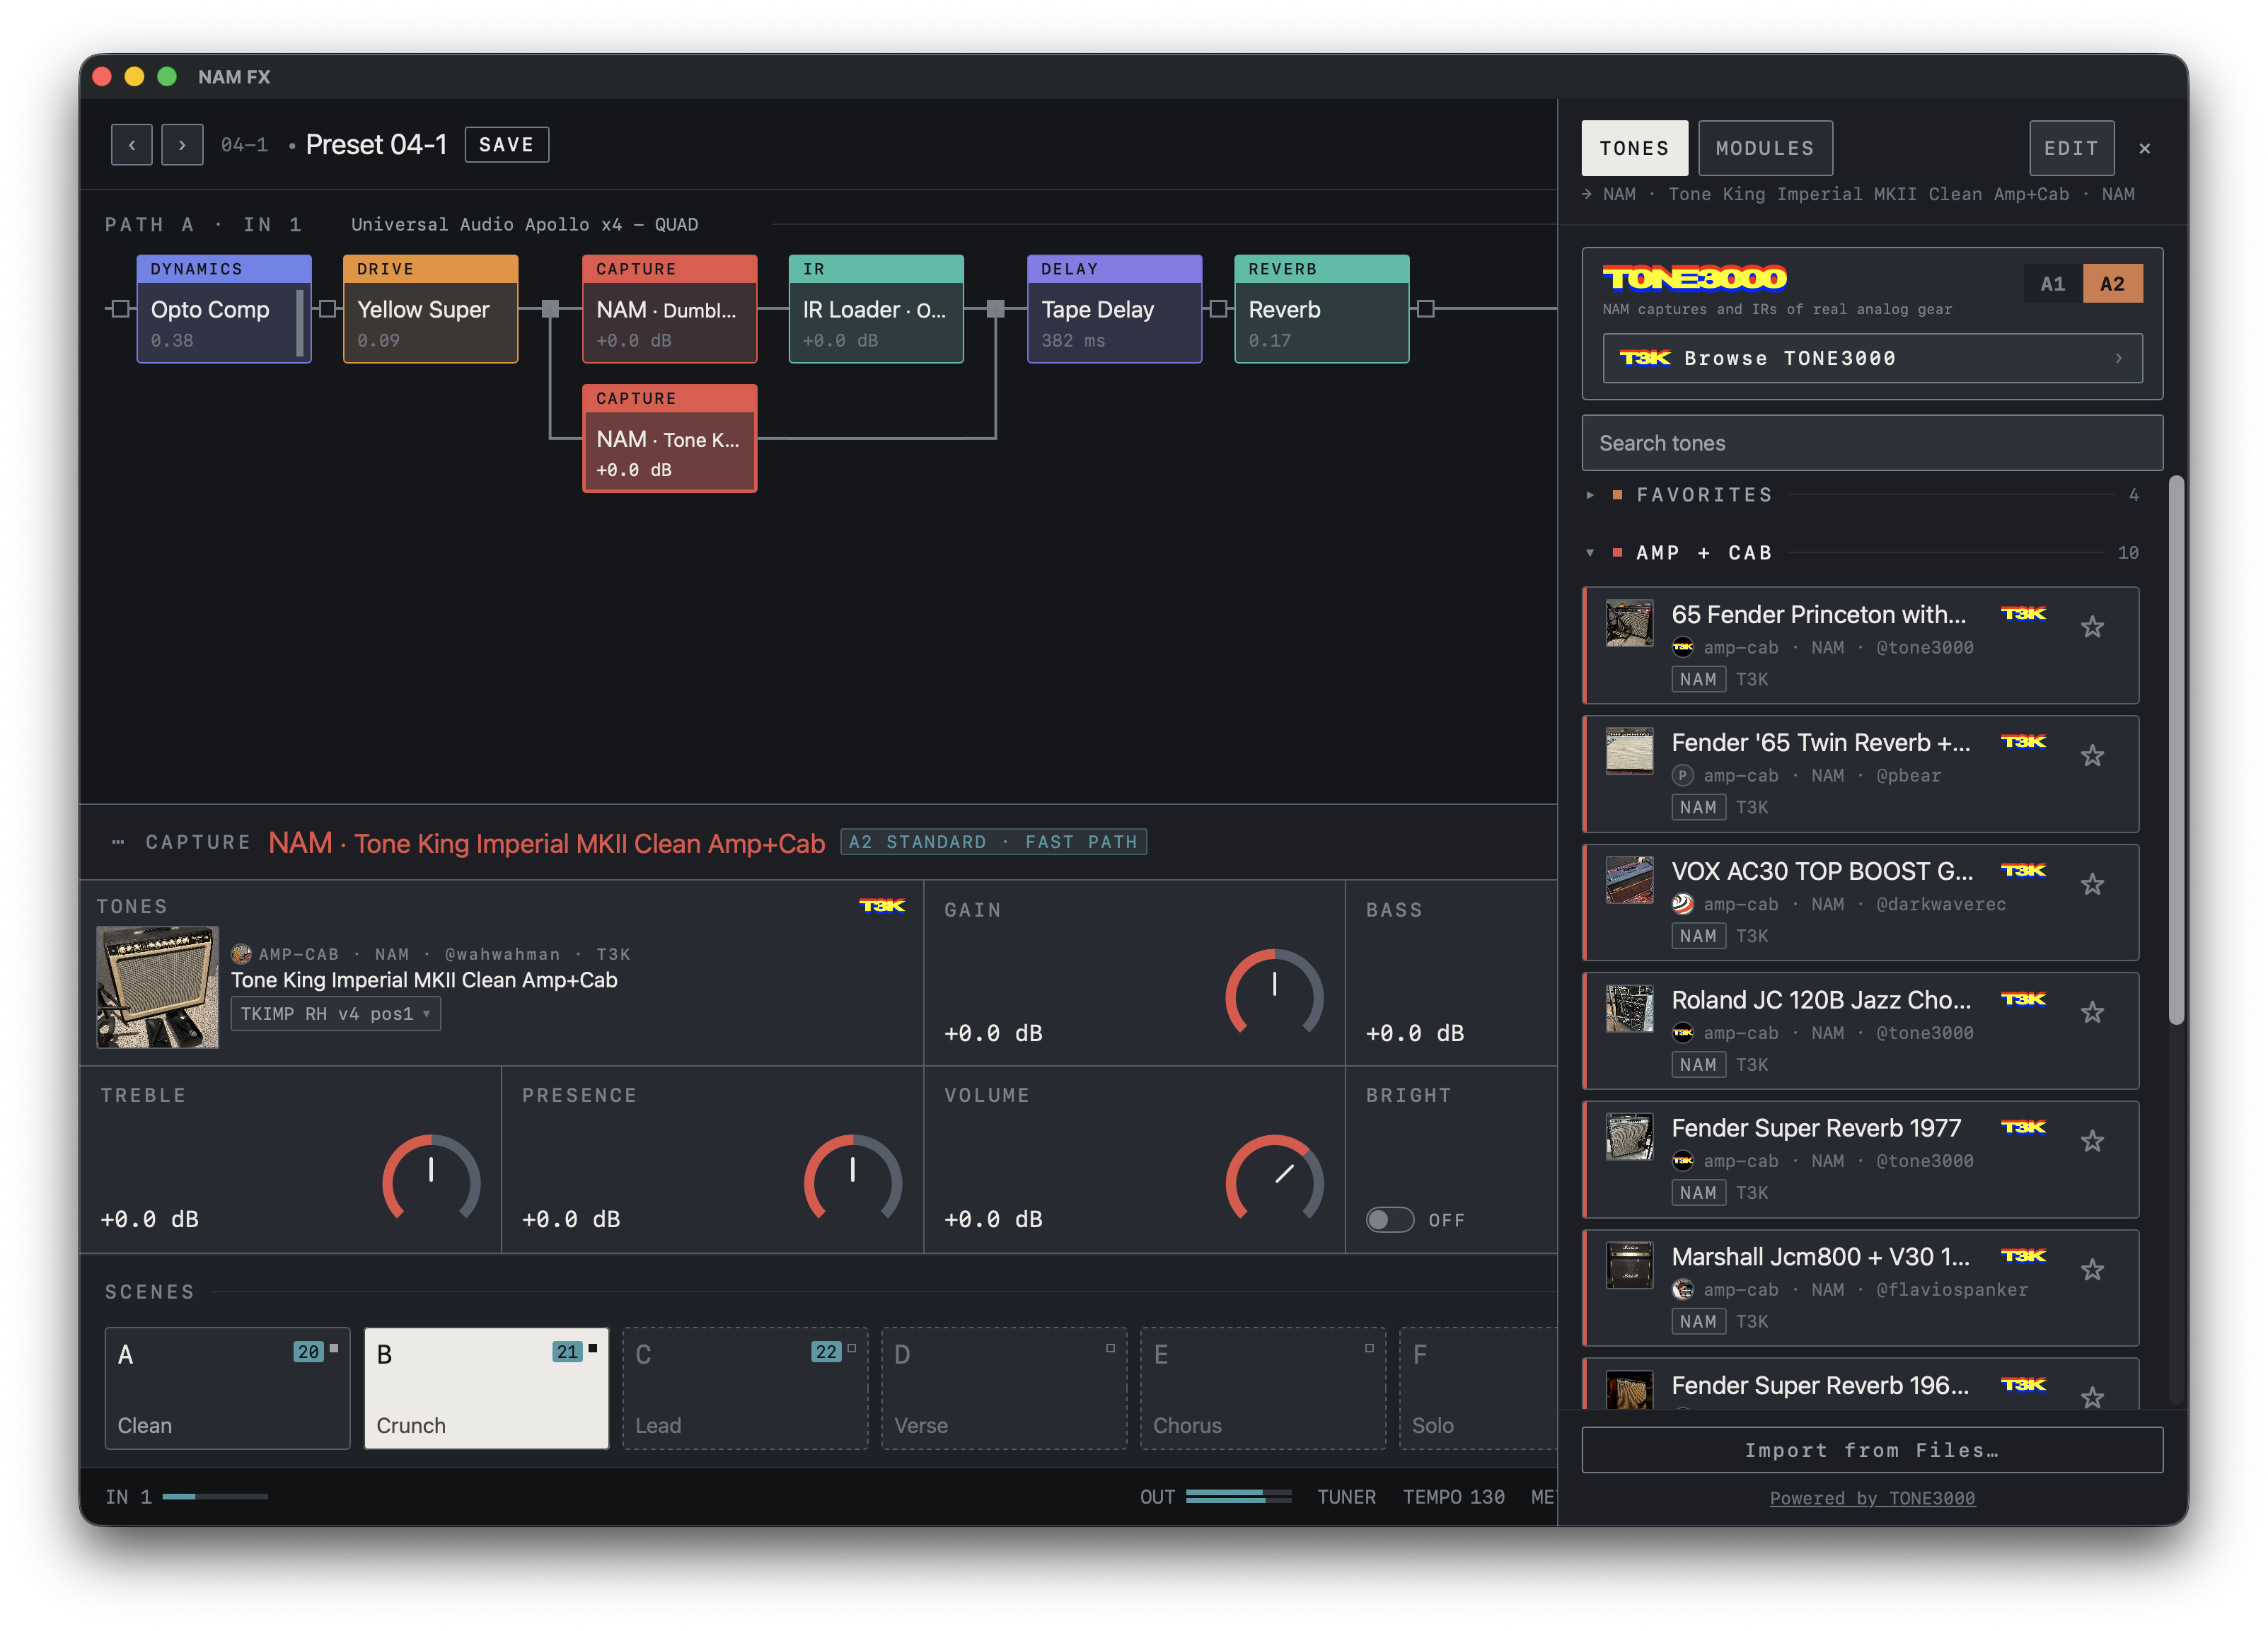Select scene C Lead

pyautogui.click(x=745, y=1388)
